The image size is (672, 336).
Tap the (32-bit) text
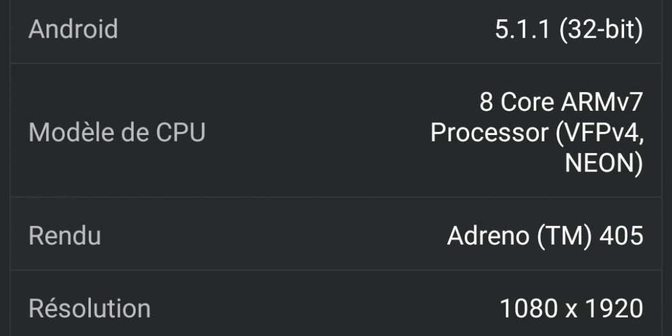(600, 29)
